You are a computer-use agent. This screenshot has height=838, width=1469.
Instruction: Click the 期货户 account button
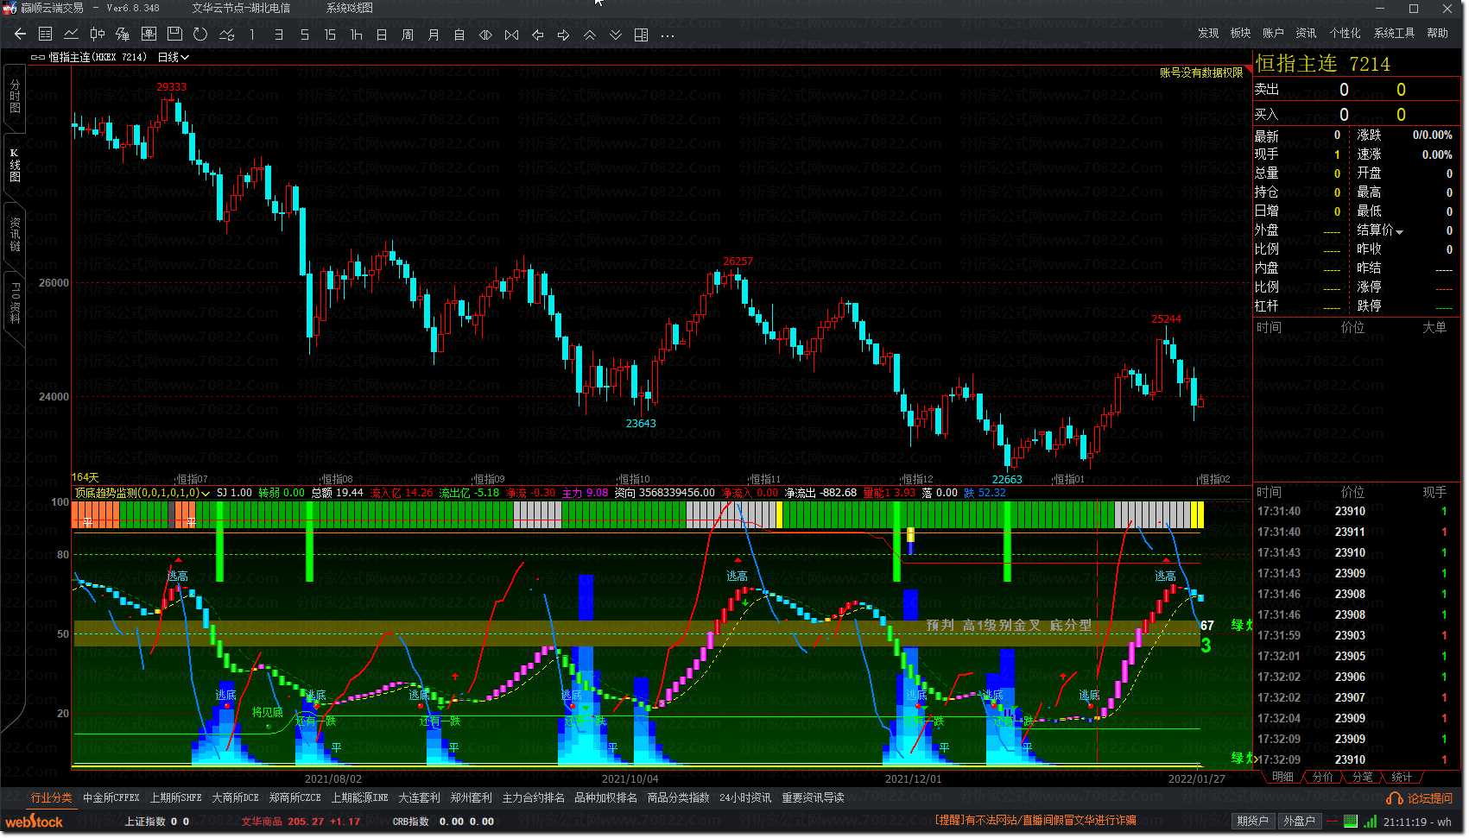(x=1252, y=821)
